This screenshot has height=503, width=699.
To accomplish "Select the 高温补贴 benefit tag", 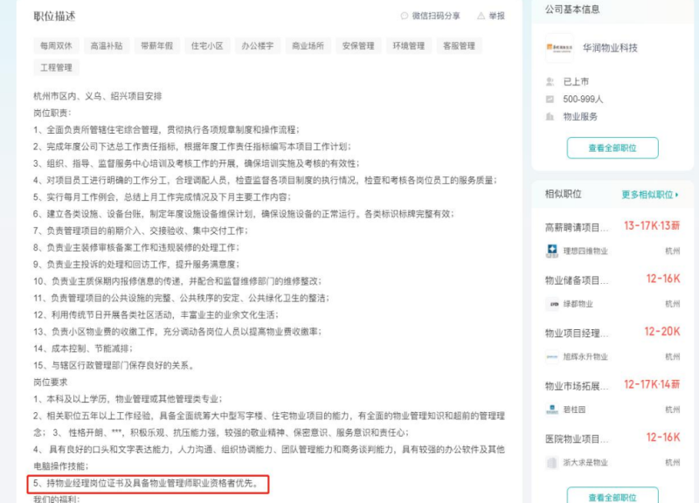I will [107, 45].
